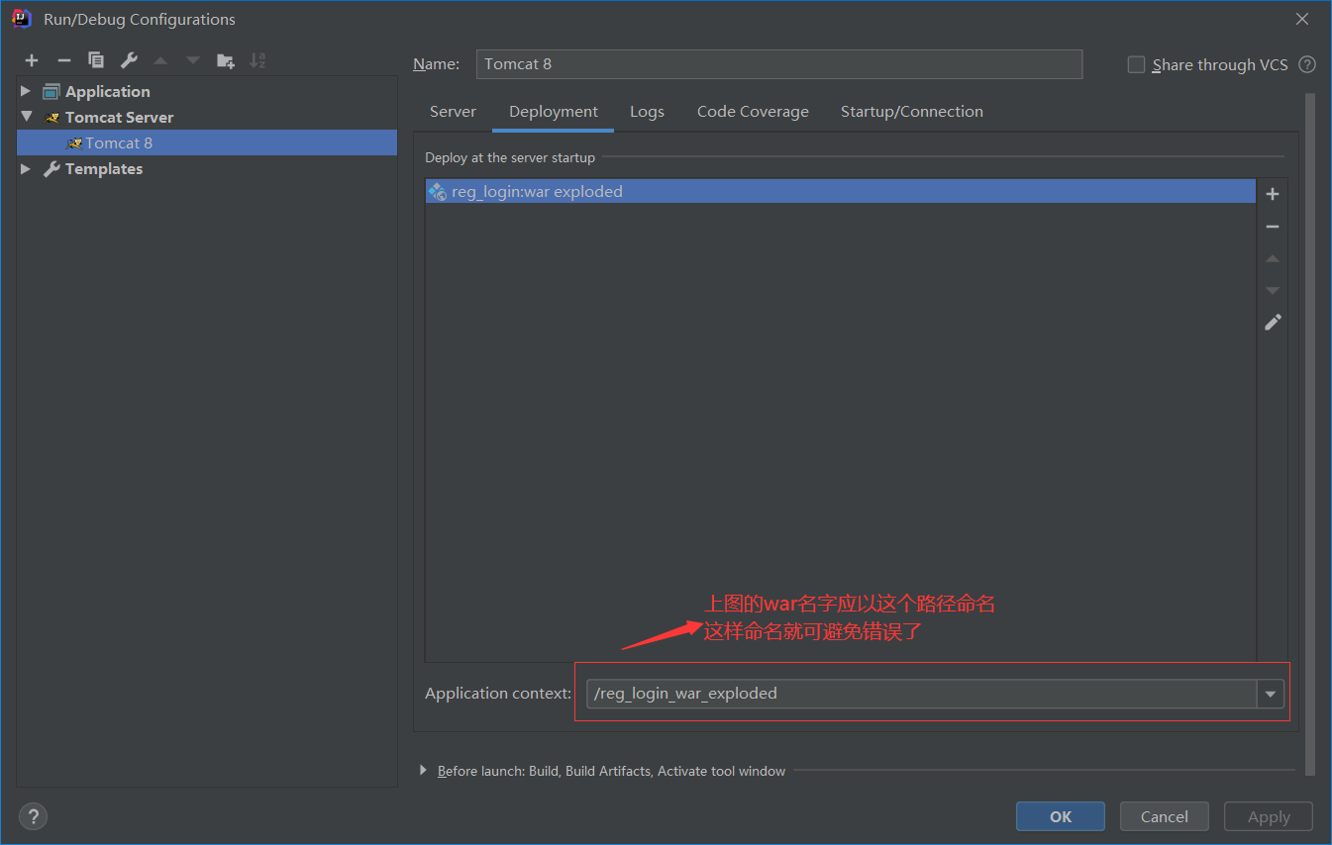
Task: Remove selected configuration with minus icon
Action: tap(63, 60)
